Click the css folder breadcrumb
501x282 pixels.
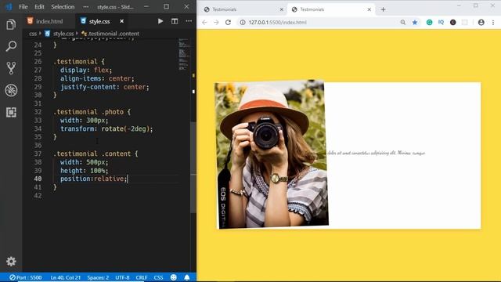[x=33, y=34]
